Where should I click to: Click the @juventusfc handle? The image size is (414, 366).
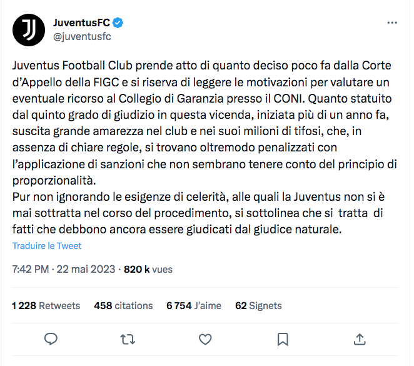point(82,36)
